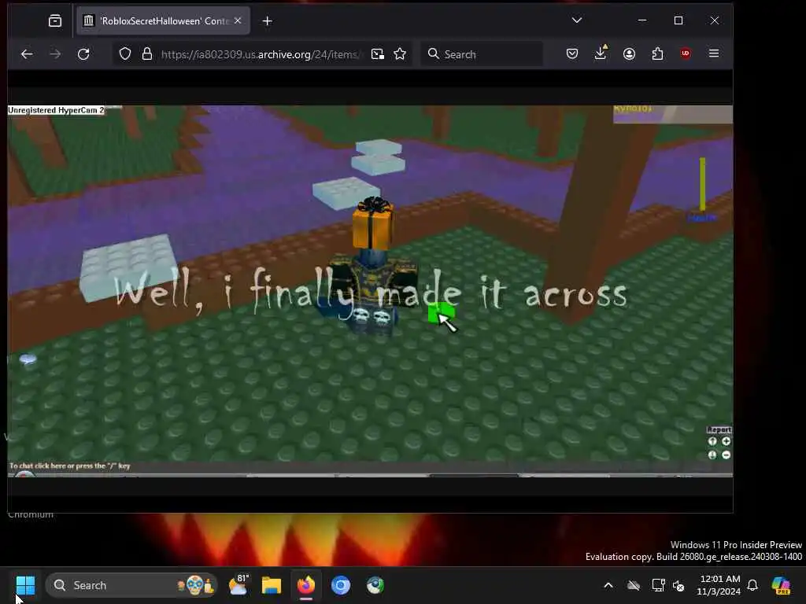This screenshot has width=806, height=604.
Task: Open the muted volume tray icon
Action: 678,585
